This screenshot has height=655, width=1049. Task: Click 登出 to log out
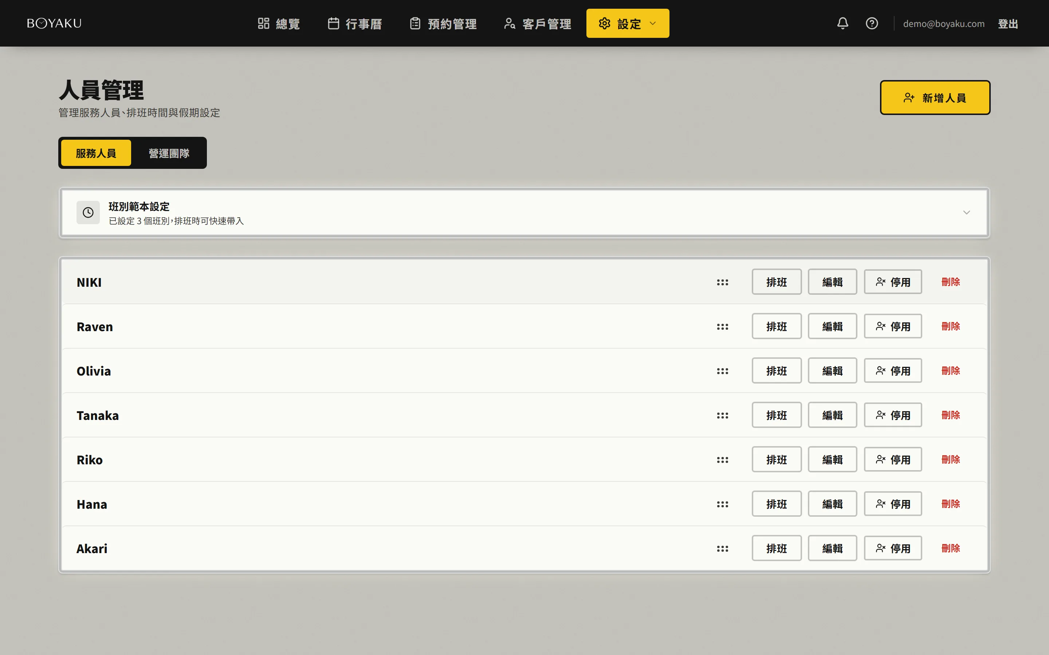pyautogui.click(x=1008, y=24)
